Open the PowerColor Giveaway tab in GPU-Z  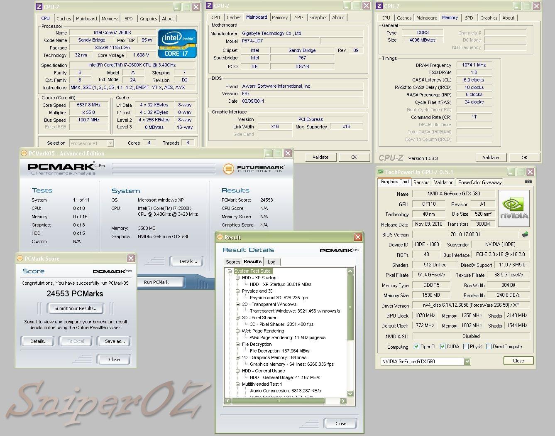480,182
